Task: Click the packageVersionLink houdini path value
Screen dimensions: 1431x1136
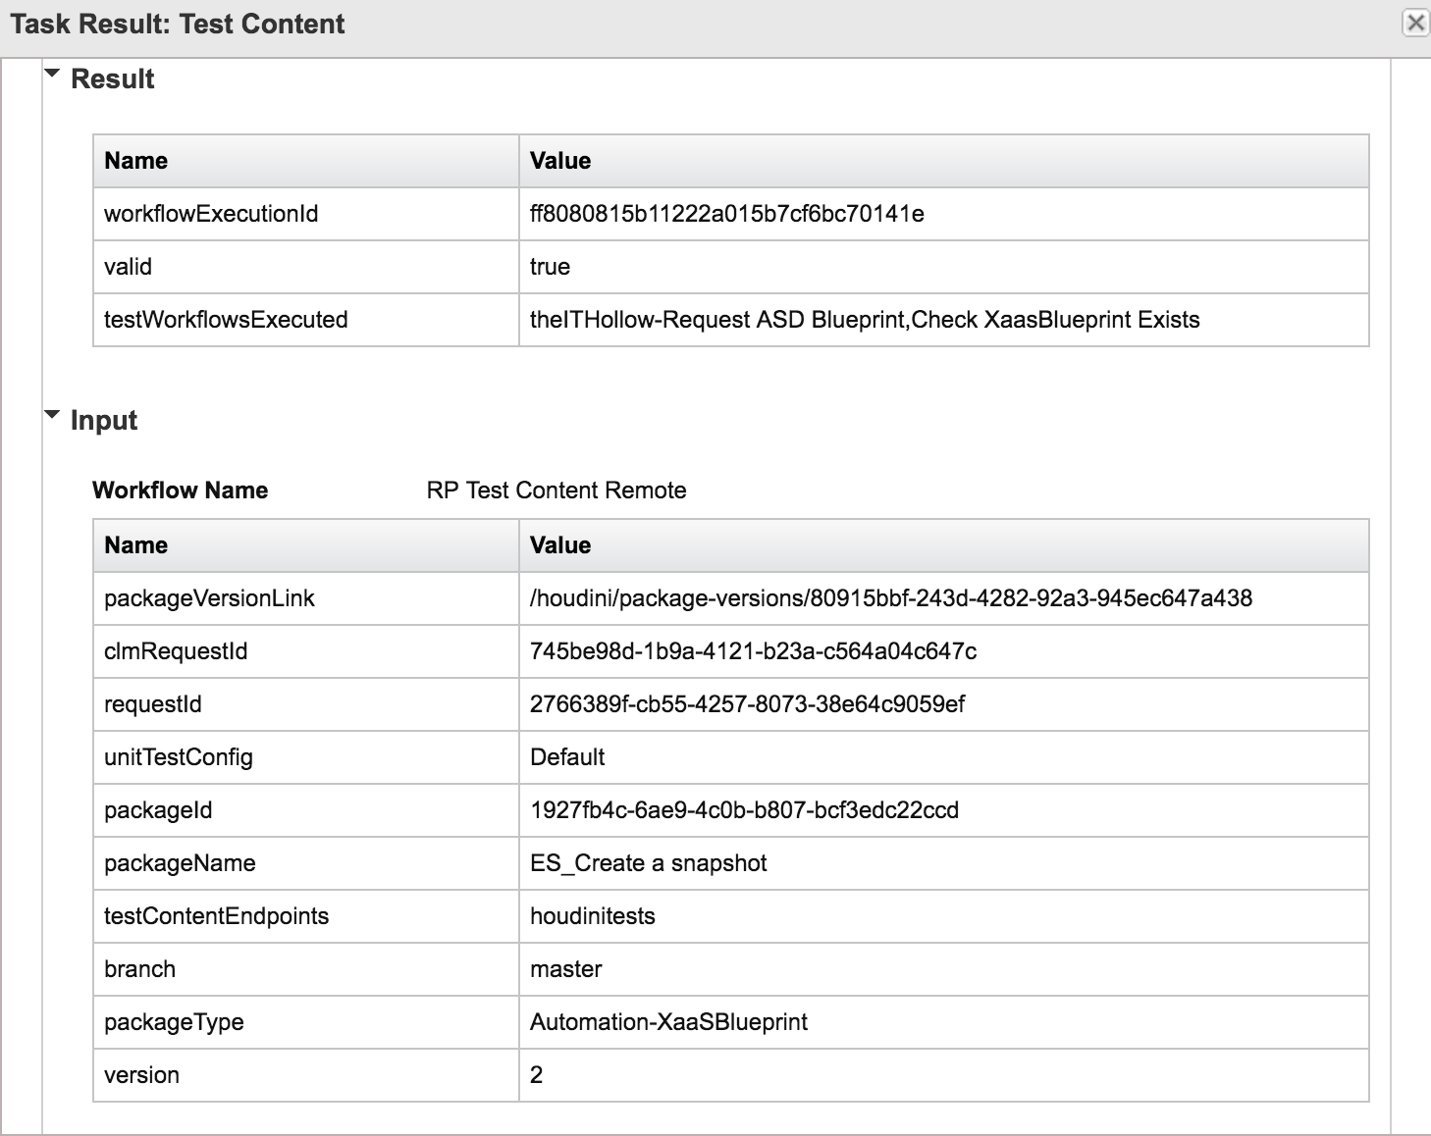Action: tap(890, 598)
